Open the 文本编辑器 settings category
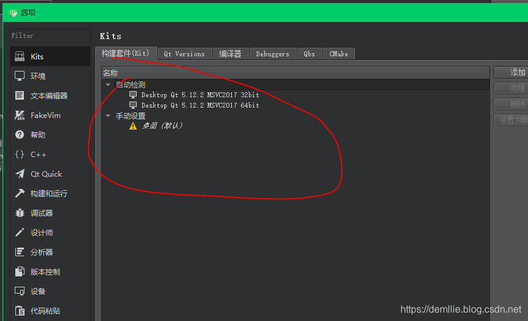The height and width of the screenshot is (321, 528). [x=50, y=95]
